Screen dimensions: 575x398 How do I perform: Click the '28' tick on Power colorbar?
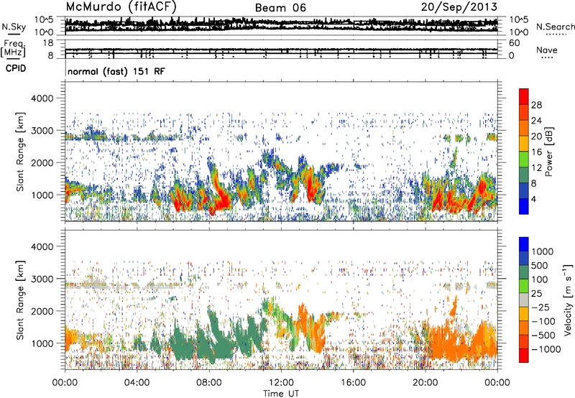click(536, 105)
